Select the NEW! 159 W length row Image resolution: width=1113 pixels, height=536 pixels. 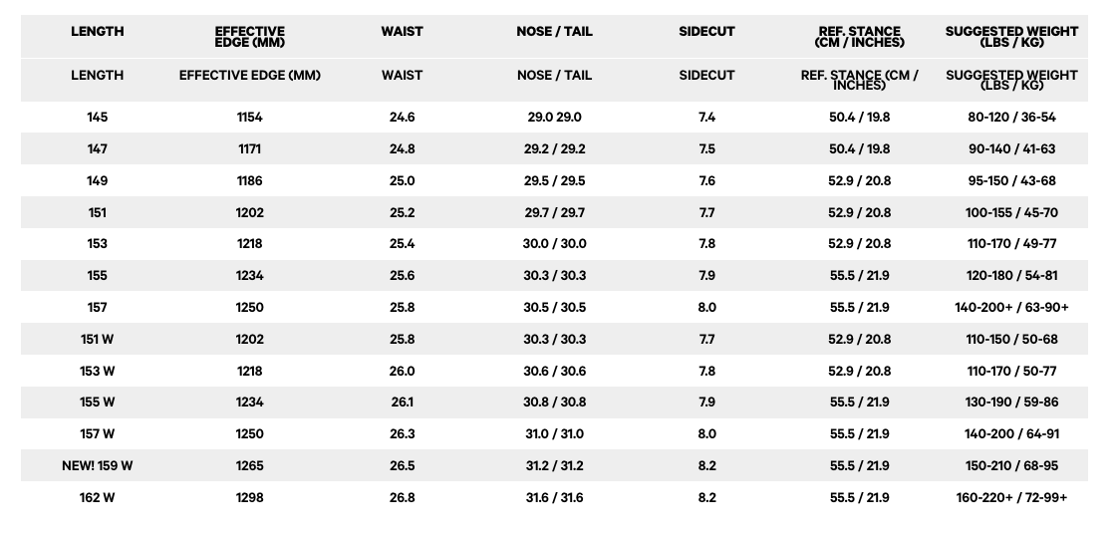click(554, 465)
